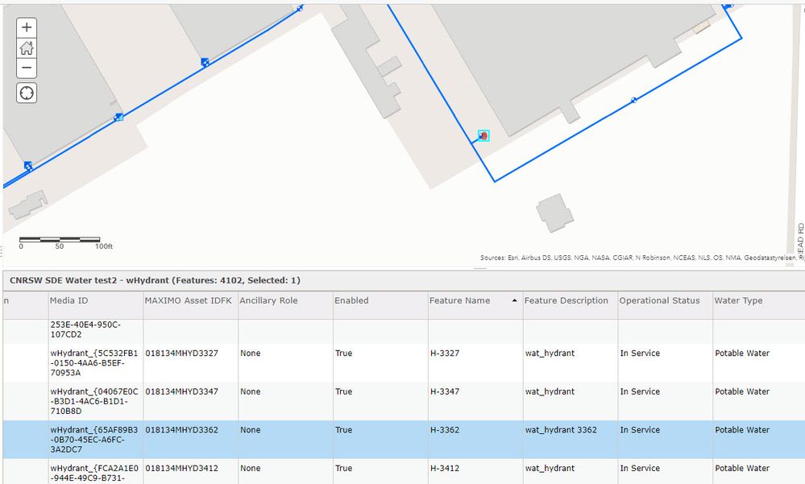This screenshot has width=805, height=484.
Task: Click feature name H-3362
Action: pyautogui.click(x=445, y=430)
